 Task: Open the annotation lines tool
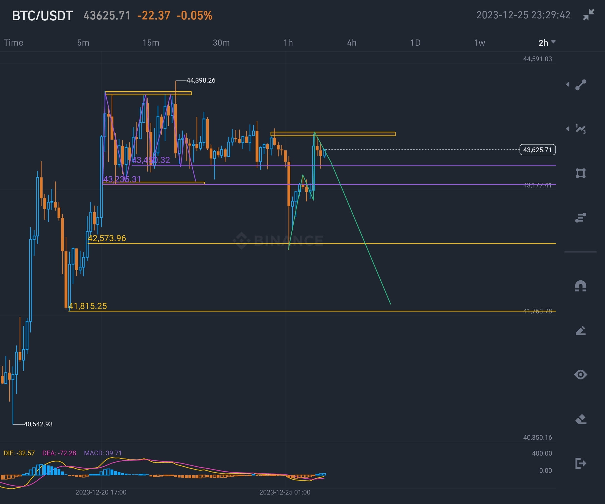coord(581,218)
